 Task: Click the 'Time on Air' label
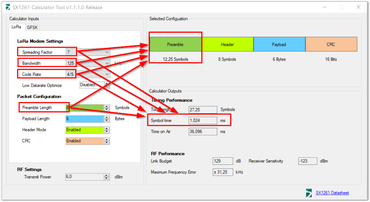pyautogui.click(x=161, y=132)
